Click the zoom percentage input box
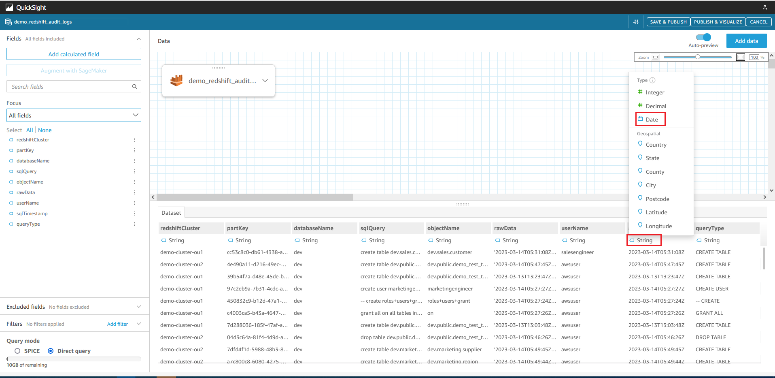The image size is (775, 378). click(754, 57)
